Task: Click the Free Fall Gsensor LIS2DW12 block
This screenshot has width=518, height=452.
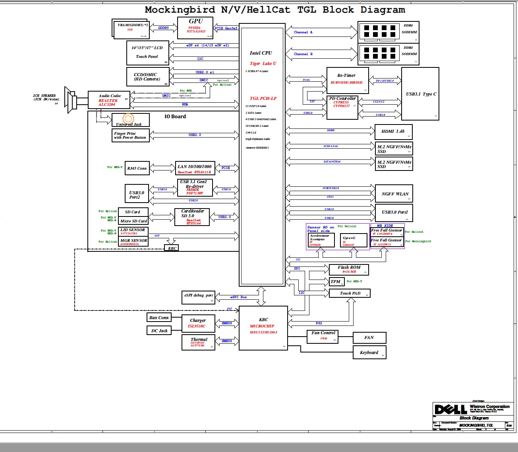Action: pyautogui.click(x=387, y=243)
